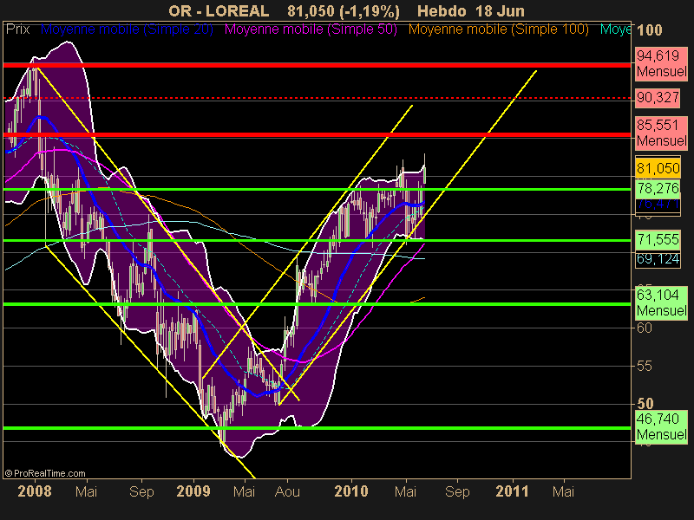Click the "(-1,19%)" change value in the title

pyautogui.click(x=370, y=11)
